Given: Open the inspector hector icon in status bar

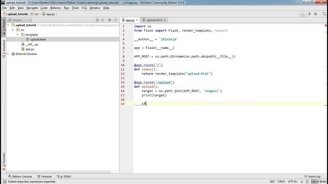Looking at the screenshot, I should [307, 182].
